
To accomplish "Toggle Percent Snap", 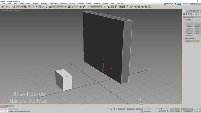I will 80,7.
